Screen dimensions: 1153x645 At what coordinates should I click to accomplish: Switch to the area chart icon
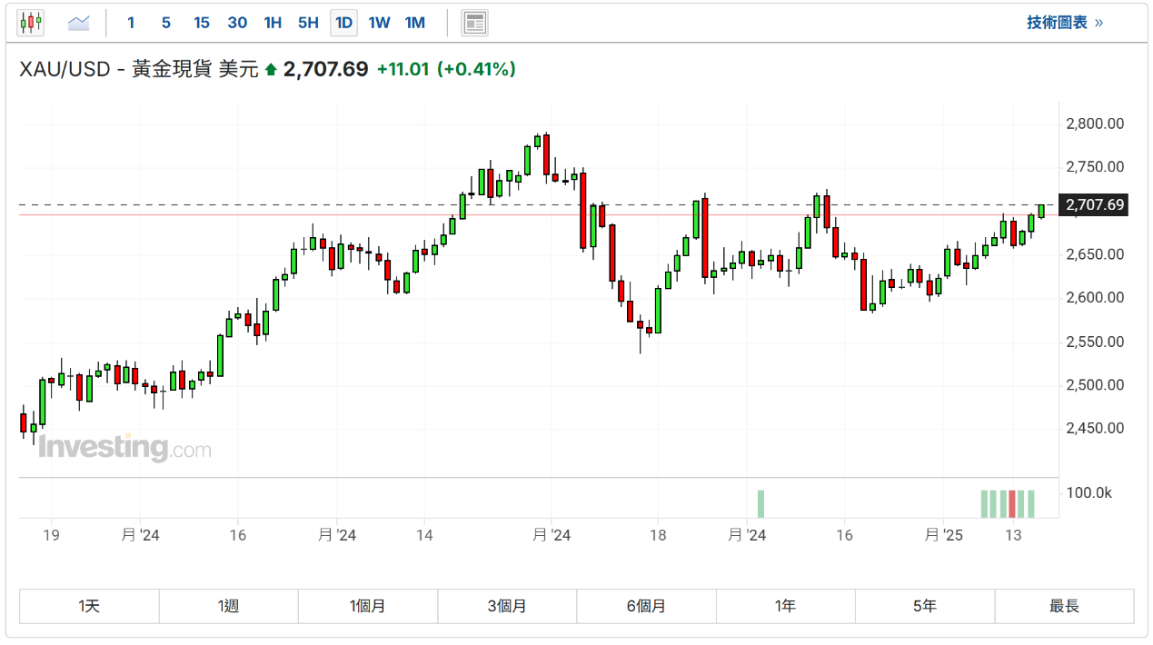click(79, 23)
